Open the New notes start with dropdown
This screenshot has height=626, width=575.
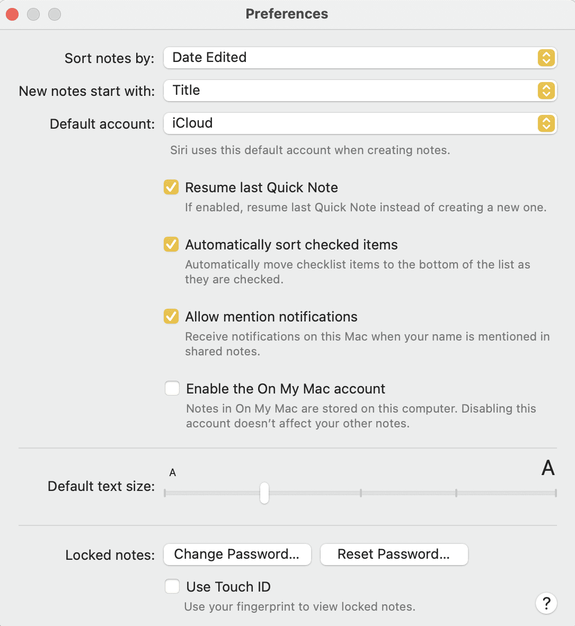[x=350, y=91]
